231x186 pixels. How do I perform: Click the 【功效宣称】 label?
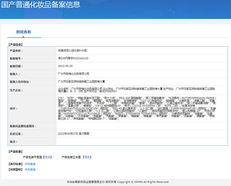point(16,170)
